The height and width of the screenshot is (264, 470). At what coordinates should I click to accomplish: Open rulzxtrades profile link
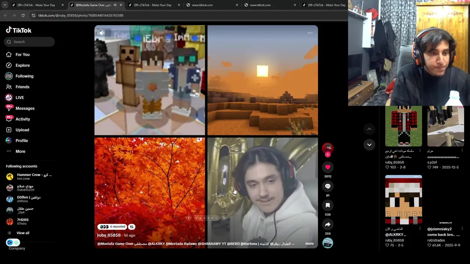(436, 241)
